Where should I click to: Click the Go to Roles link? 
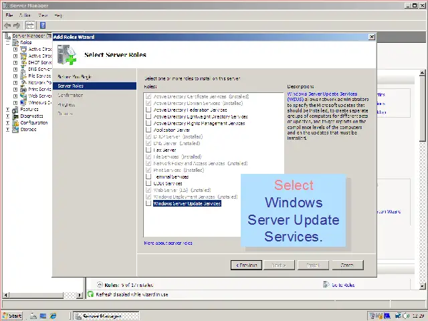tap(343, 285)
